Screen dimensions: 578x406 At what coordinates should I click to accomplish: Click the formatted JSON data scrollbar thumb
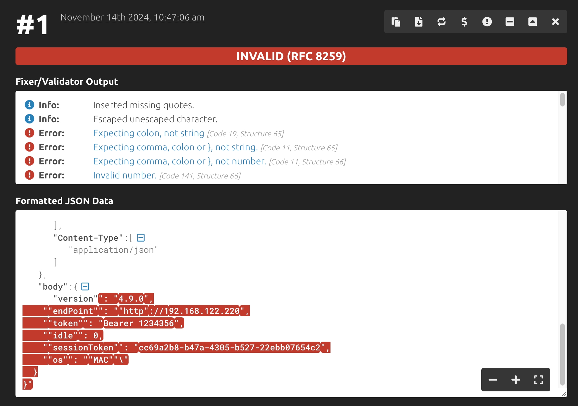pos(562,354)
